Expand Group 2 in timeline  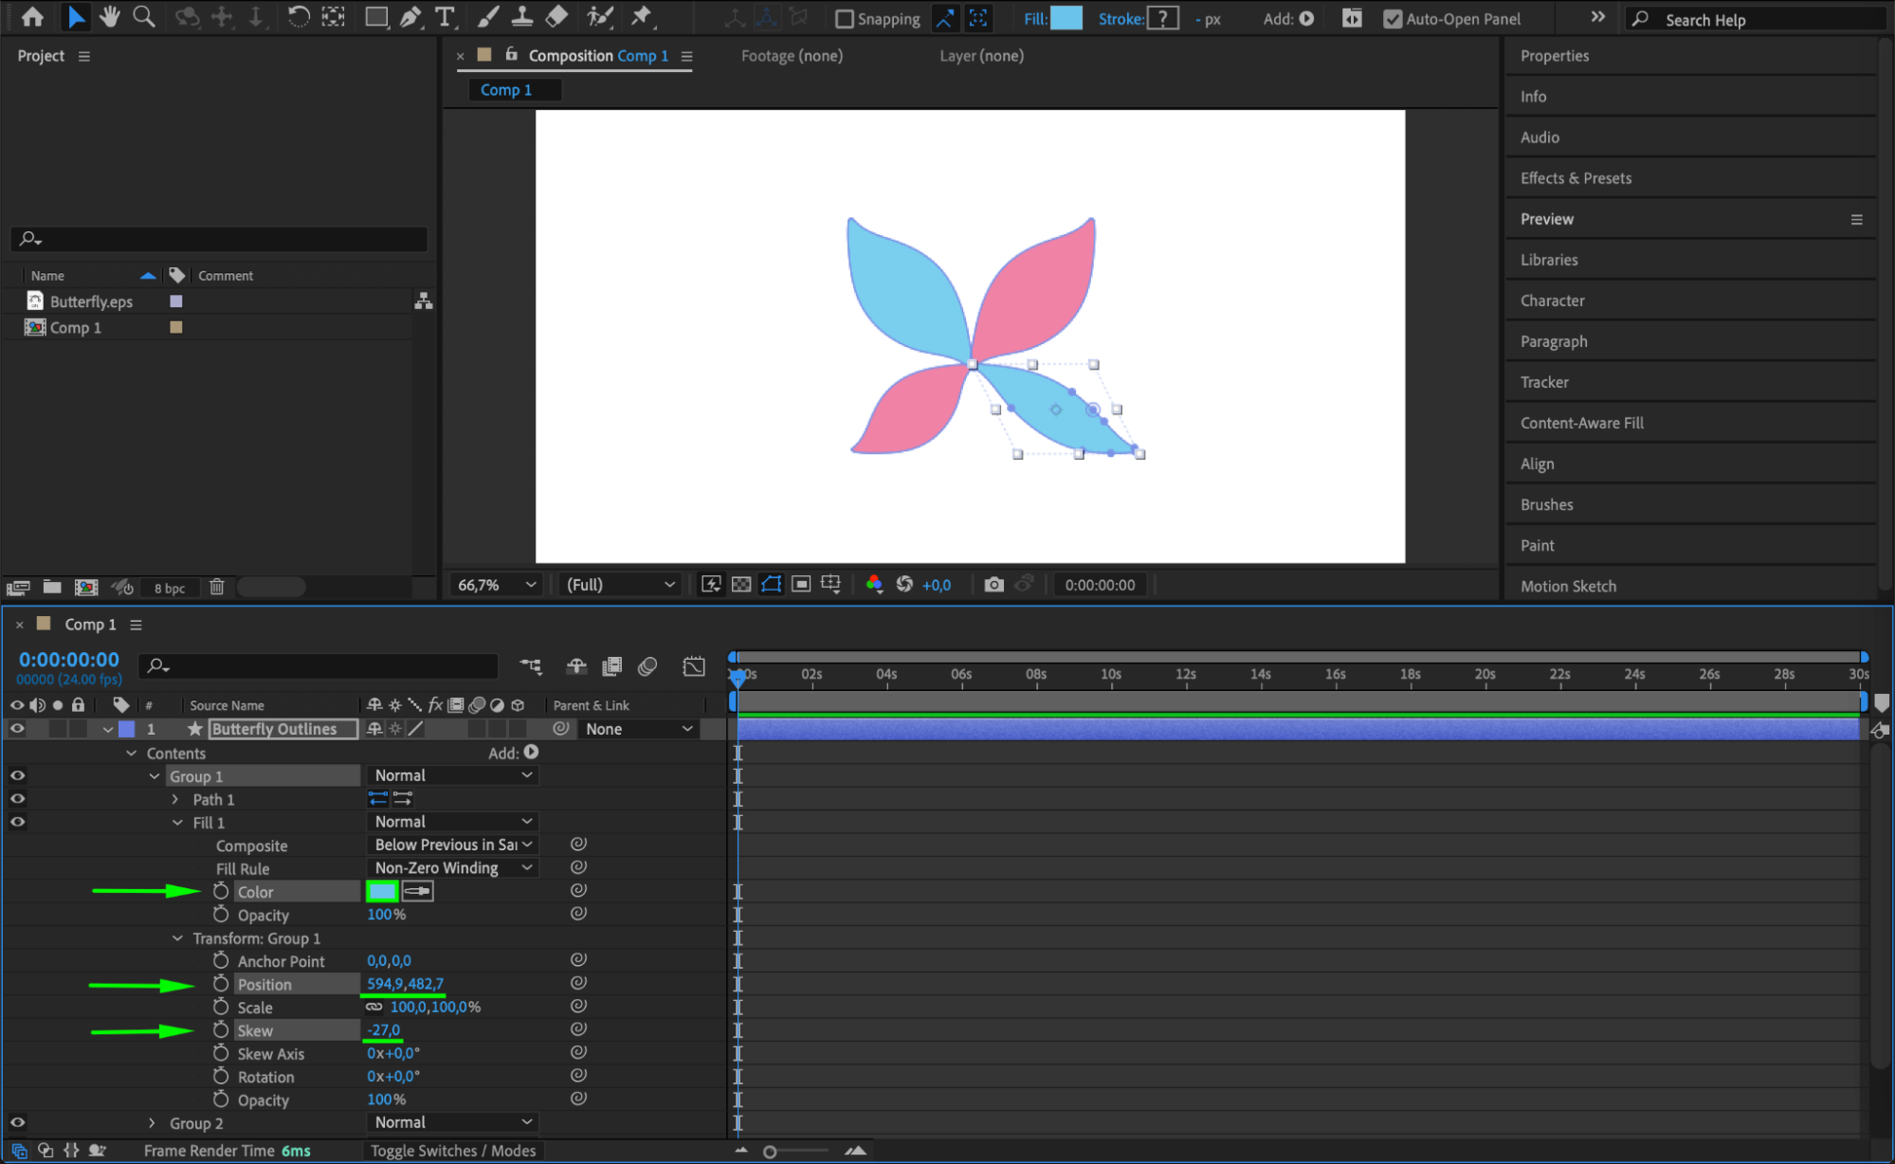coord(153,1123)
